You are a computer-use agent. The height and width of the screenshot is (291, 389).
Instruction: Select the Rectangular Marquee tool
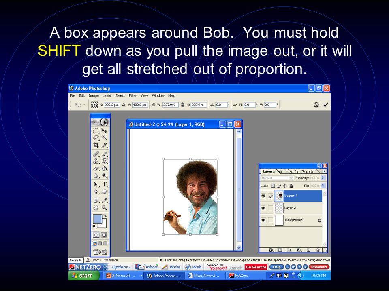point(96,131)
